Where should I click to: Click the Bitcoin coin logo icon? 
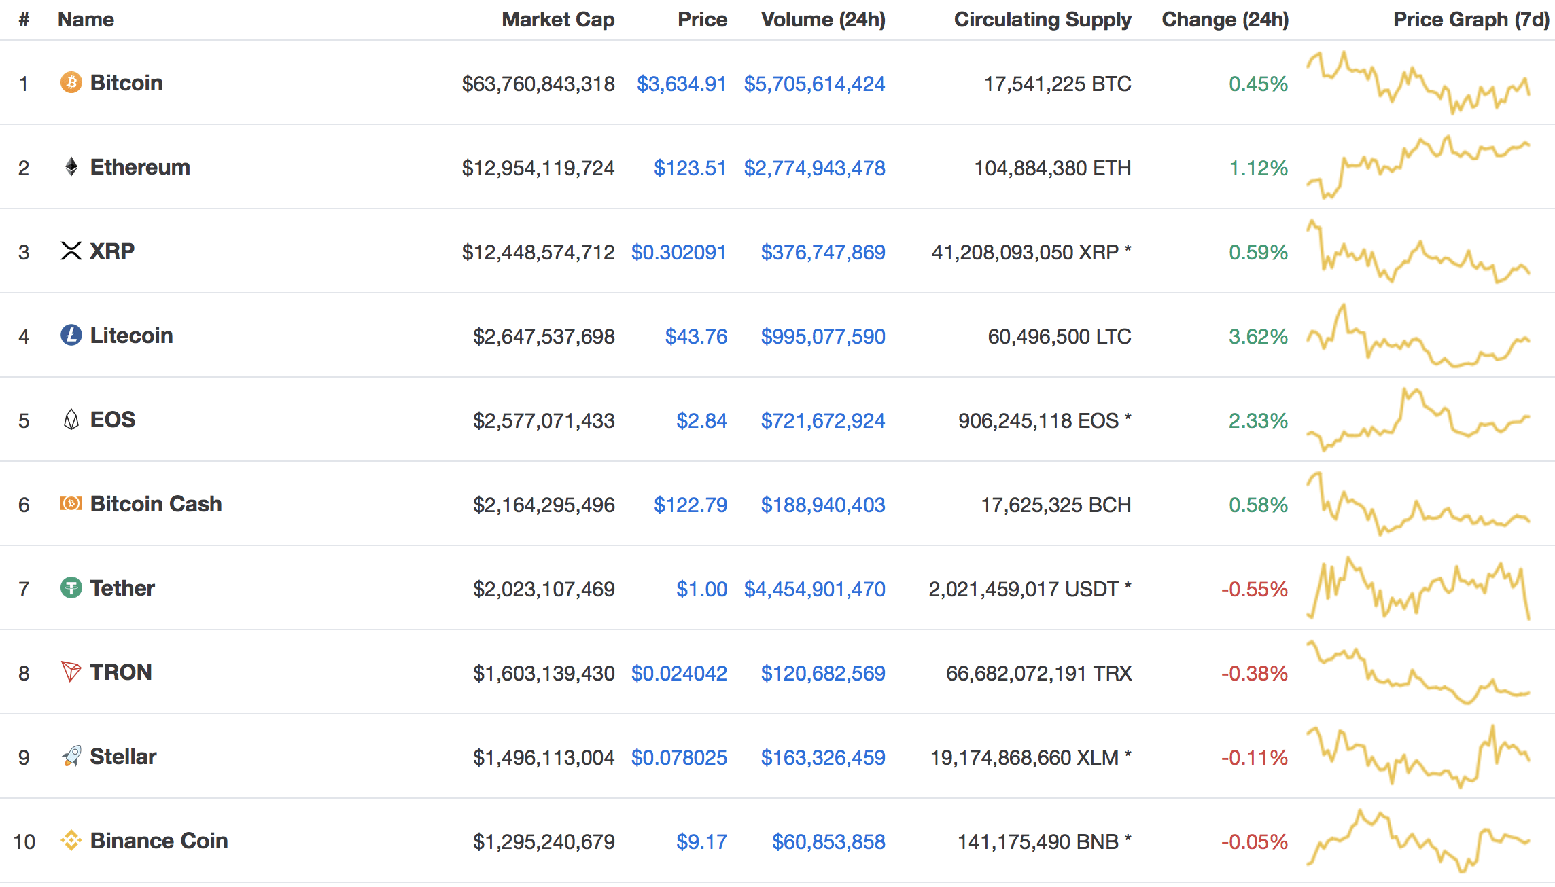tap(71, 83)
